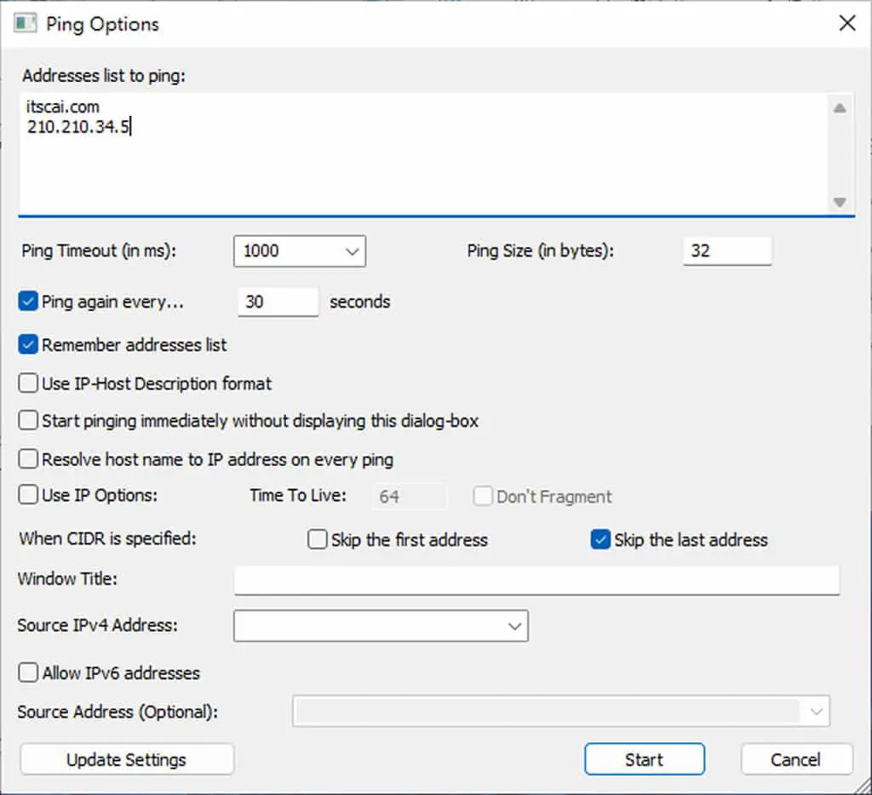Disable the Ping again every checkbox
Viewport: 872px width, 795px height.
click(28, 302)
